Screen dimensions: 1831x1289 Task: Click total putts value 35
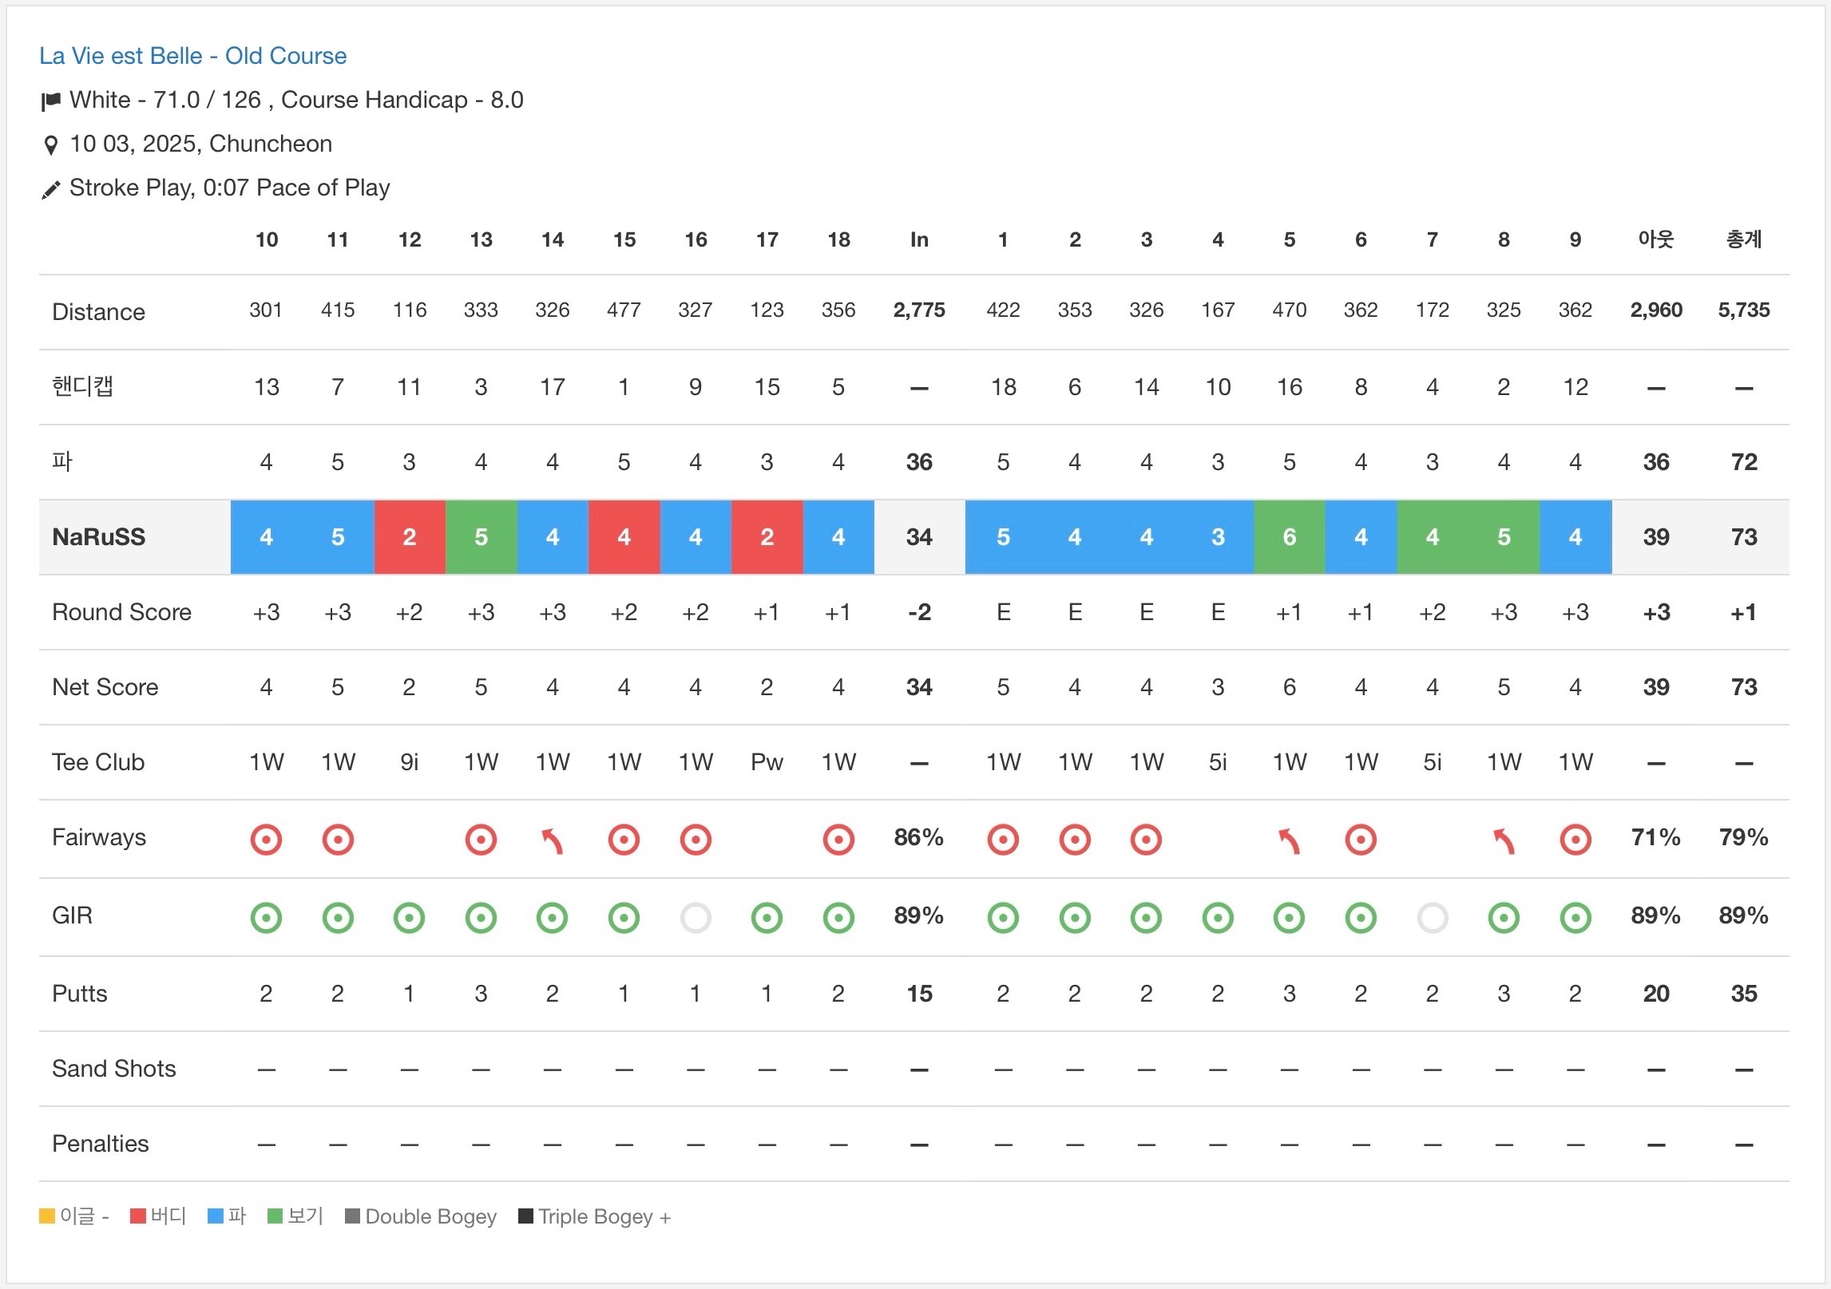coord(1743,994)
